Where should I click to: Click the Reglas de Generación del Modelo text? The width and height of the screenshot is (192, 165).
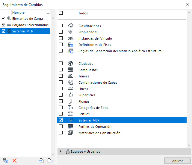(x=120, y=51)
